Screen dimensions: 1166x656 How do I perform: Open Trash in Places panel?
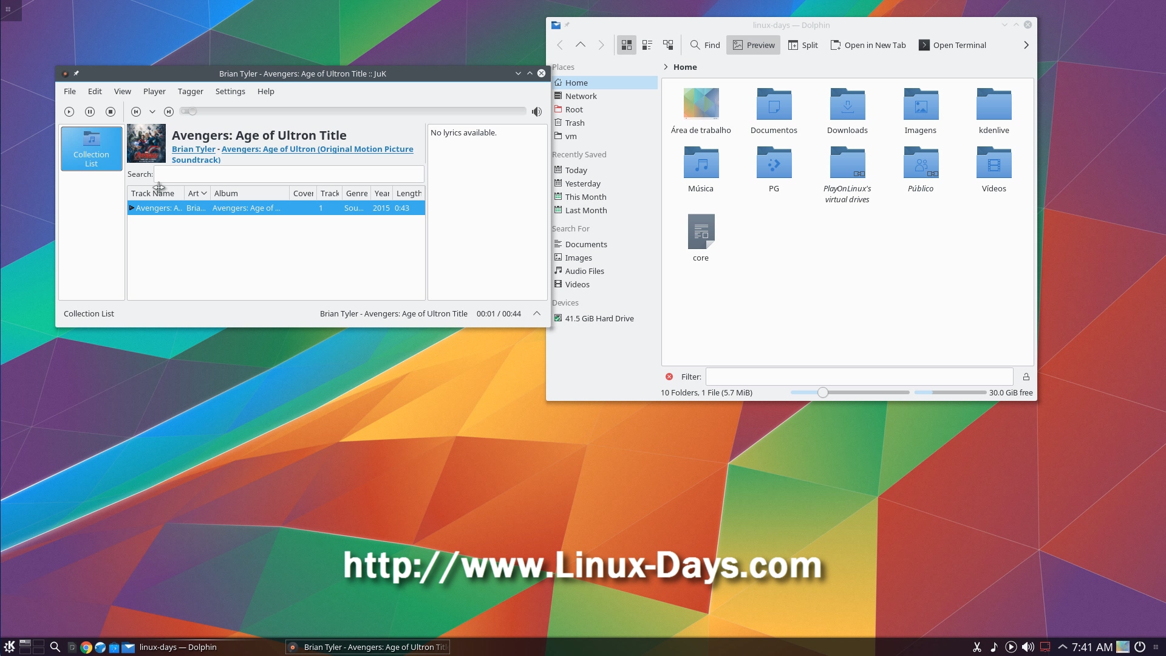coord(604,123)
